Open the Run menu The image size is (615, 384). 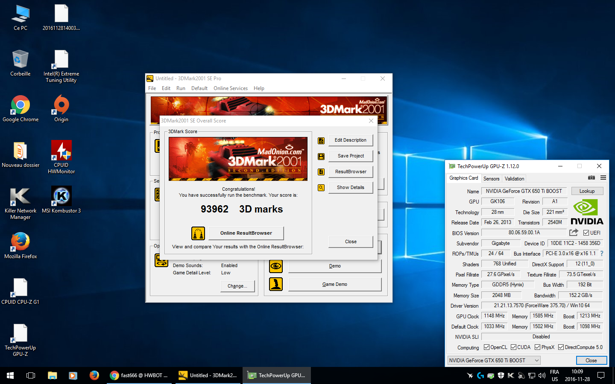coord(181,88)
